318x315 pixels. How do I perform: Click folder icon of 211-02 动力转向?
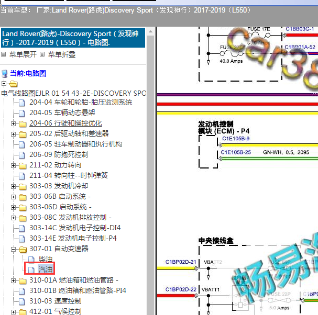[x=23, y=166]
